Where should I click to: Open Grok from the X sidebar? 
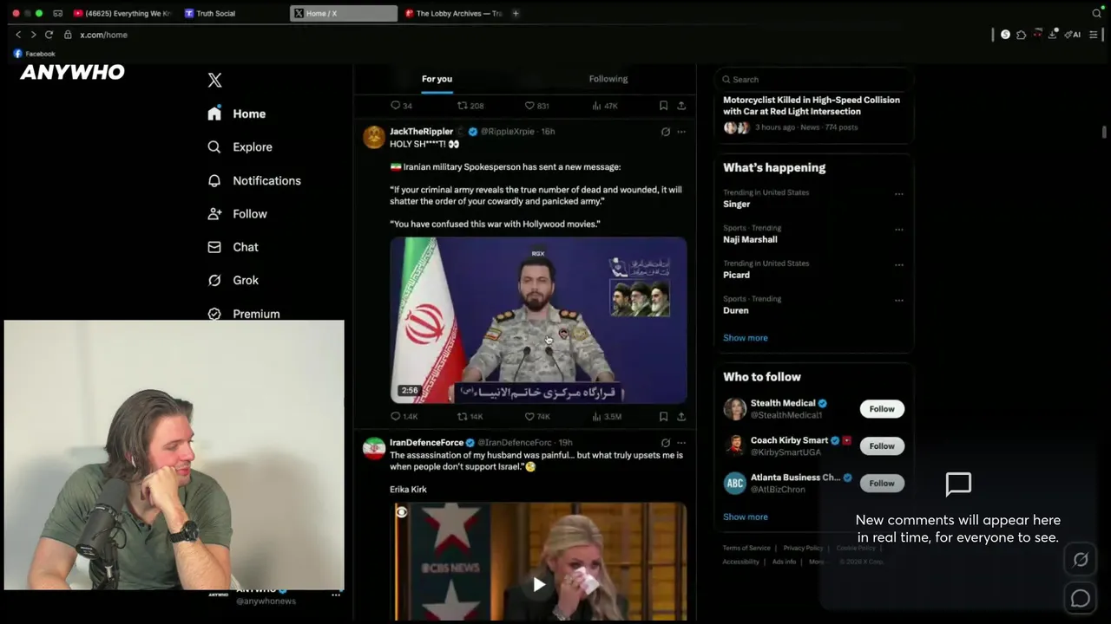(x=233, y=280)
